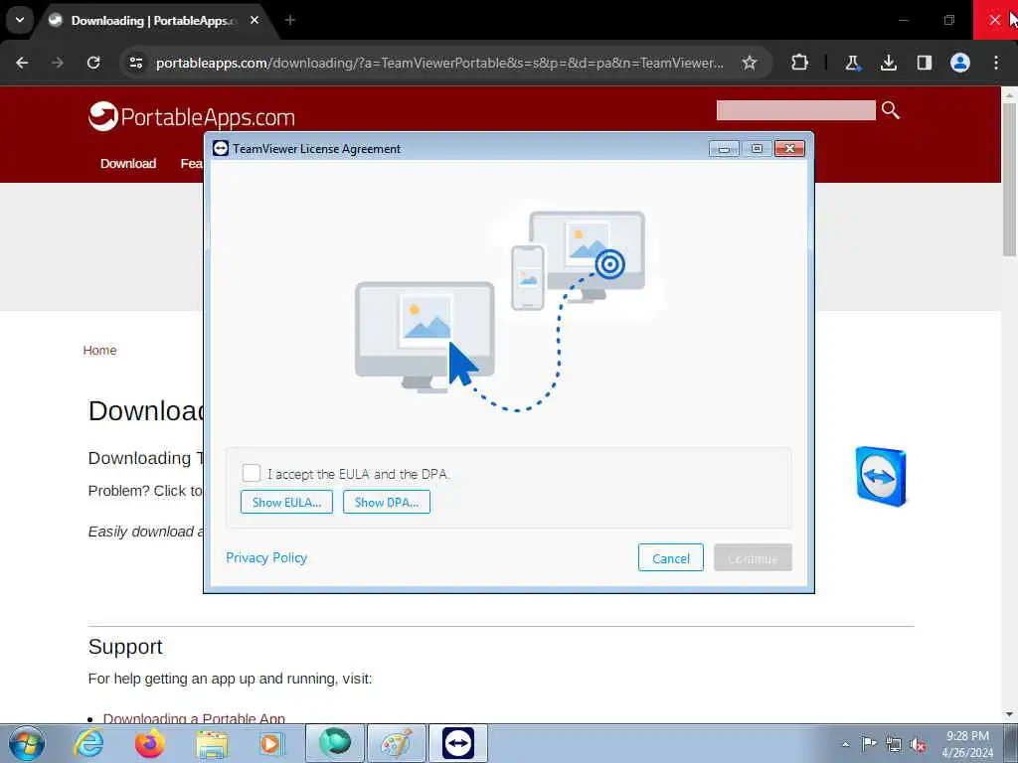This screenshot has height=763, width=1018.
Task: Open the Show DPA button
Action: (387, 502)
